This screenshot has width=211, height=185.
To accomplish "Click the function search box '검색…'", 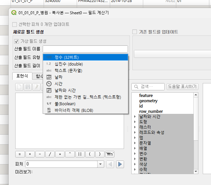I will coord(148,87).
